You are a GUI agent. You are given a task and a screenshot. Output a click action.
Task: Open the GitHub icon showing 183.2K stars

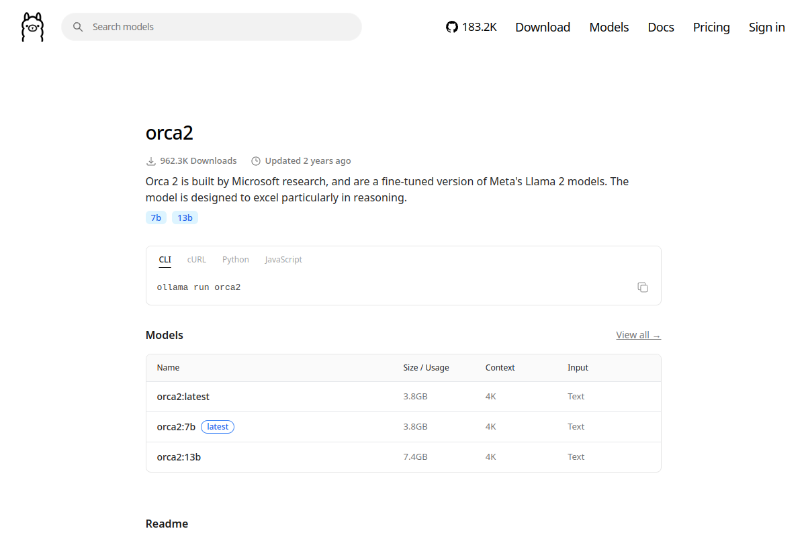point(472,27)
